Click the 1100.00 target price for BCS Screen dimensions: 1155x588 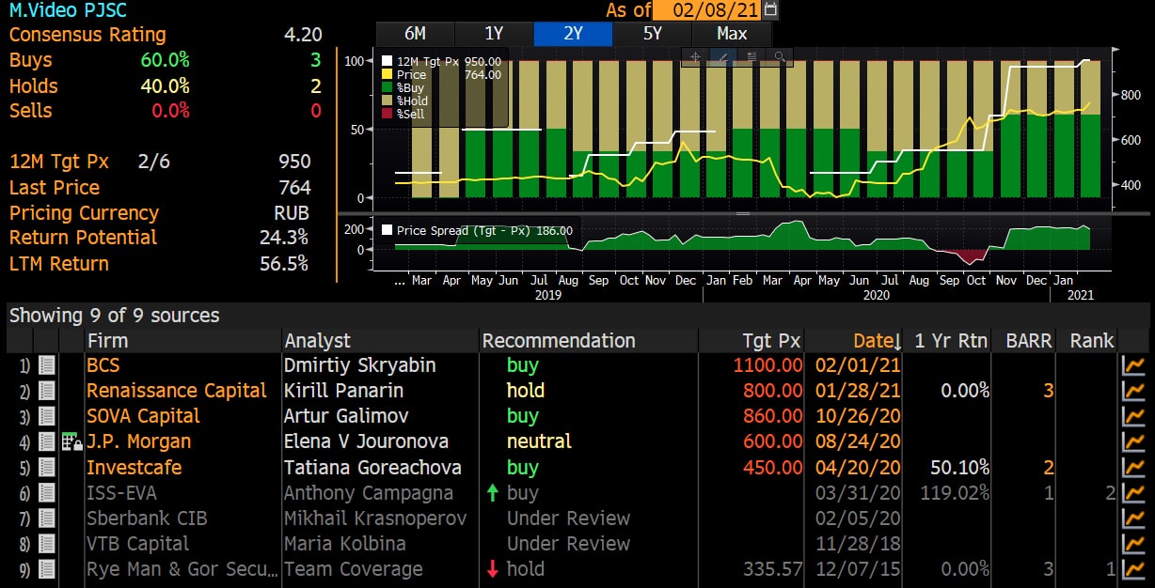[767, 365]
